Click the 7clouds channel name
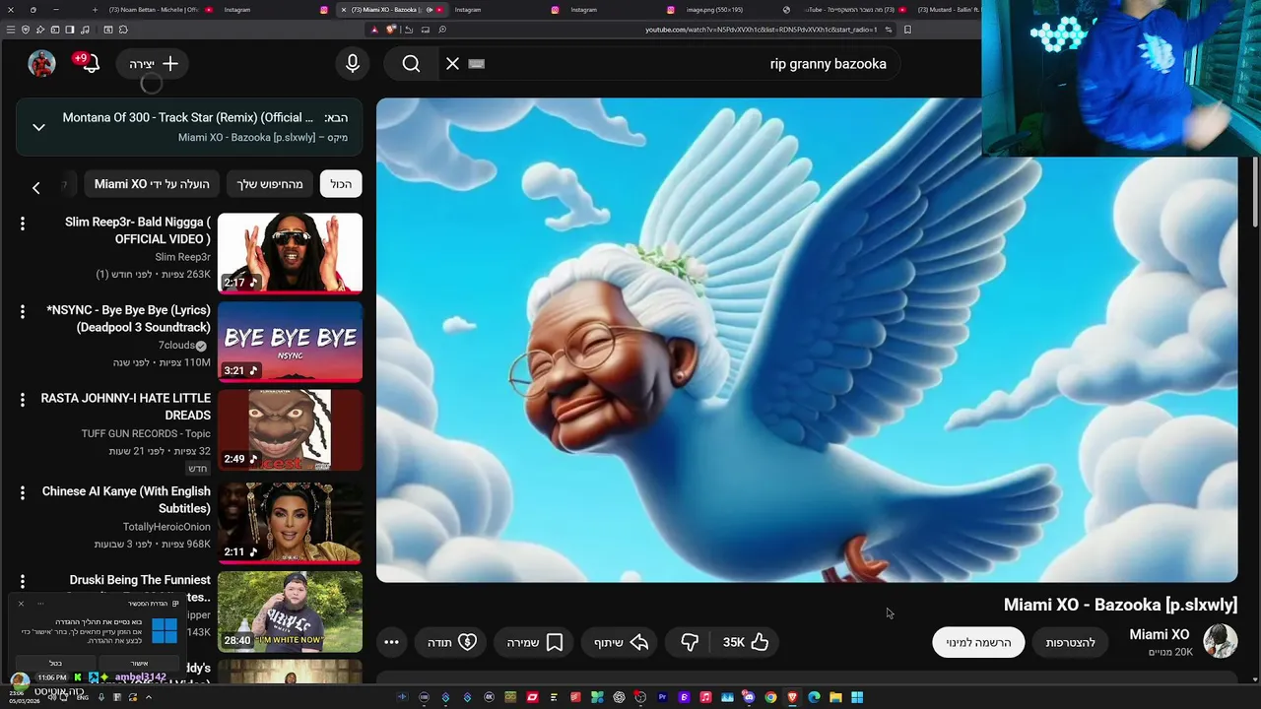 [177, 346]
